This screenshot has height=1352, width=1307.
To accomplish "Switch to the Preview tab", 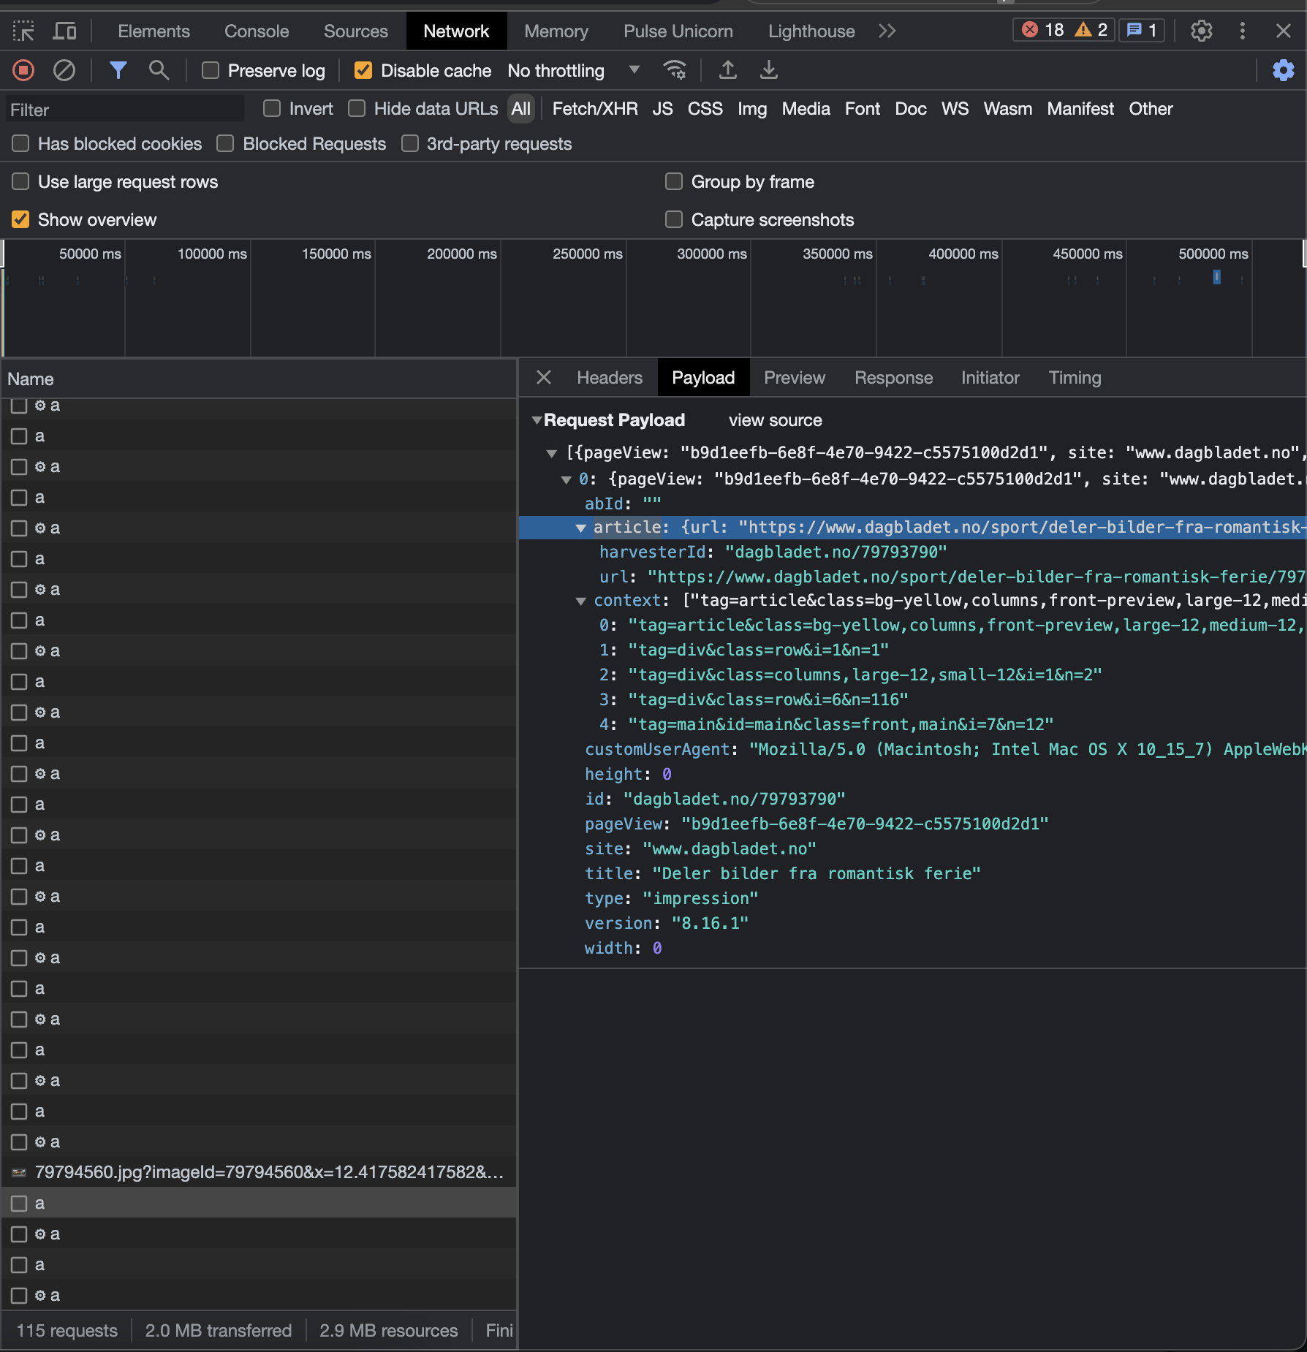I will click(795, 377).
